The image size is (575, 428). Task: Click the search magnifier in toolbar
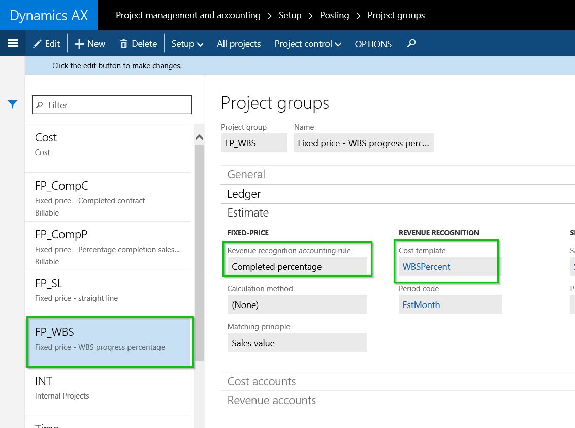411,44
